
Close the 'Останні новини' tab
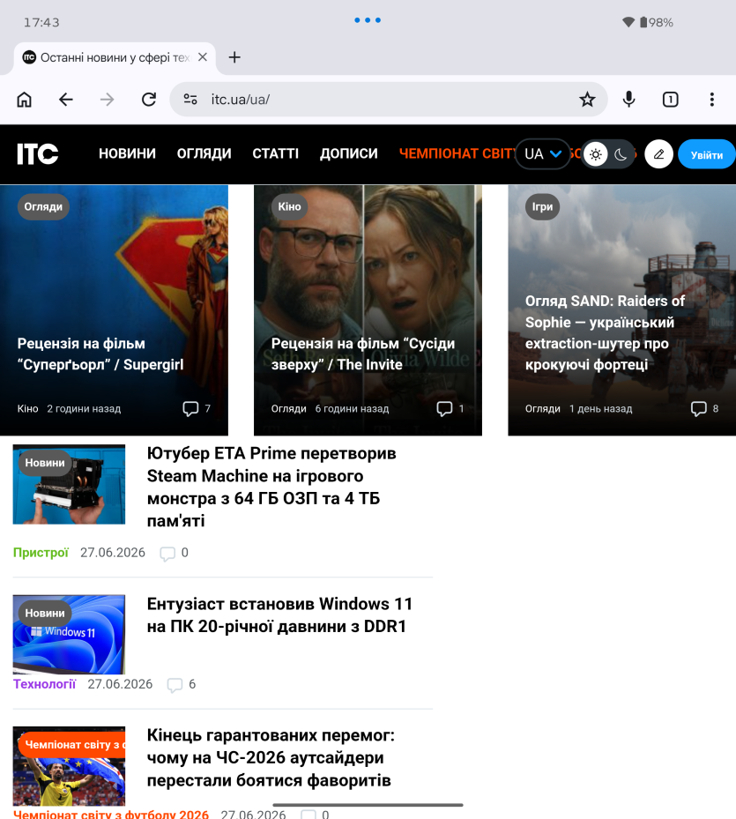tap(203, 57)
